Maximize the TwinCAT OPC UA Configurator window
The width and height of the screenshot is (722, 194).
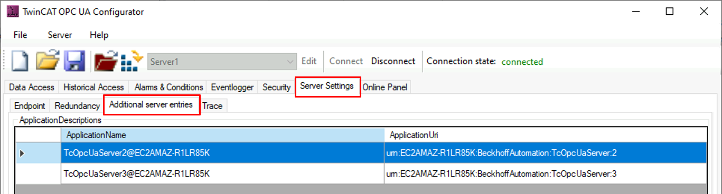[x=669, y=12]
